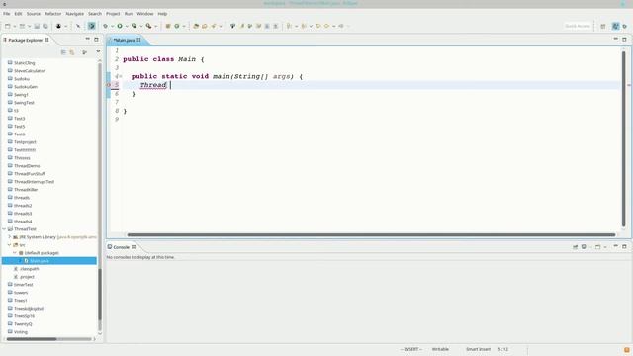Open the File menu

[x=7, y=14]
